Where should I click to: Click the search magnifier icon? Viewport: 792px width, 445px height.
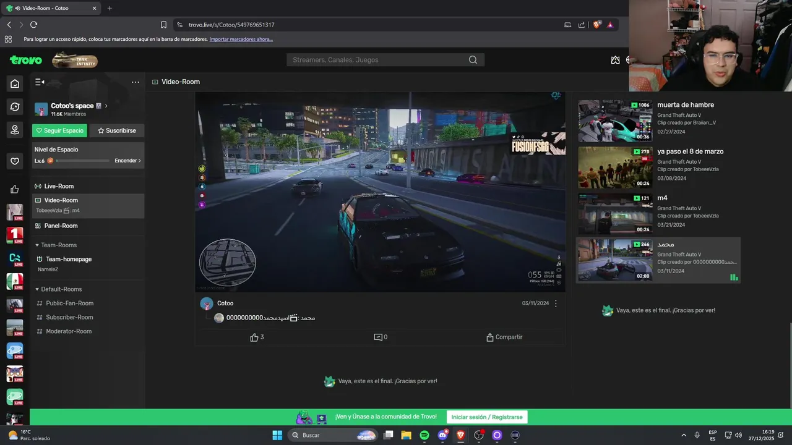pos(473,60)
